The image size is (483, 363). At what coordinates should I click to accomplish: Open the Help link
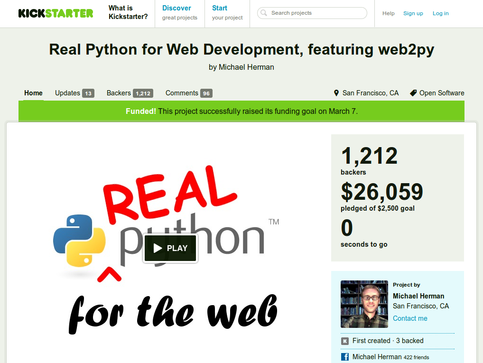(389, 13)
